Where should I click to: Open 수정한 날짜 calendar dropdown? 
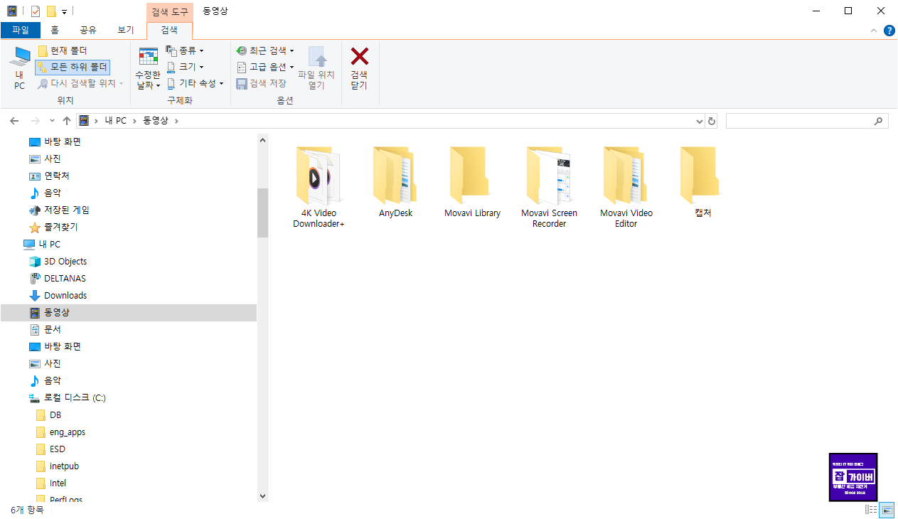tap(148, 69)
